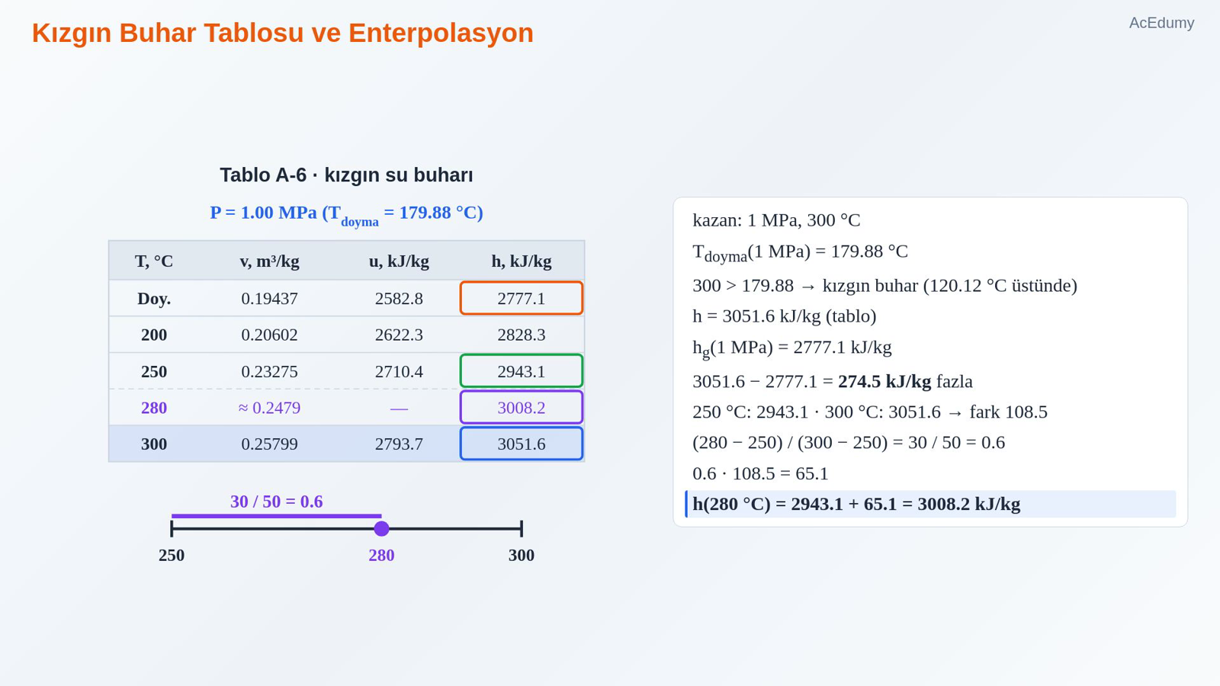Click the 'h, kJ/kg' column header
1220x686 pixels.
522,261
